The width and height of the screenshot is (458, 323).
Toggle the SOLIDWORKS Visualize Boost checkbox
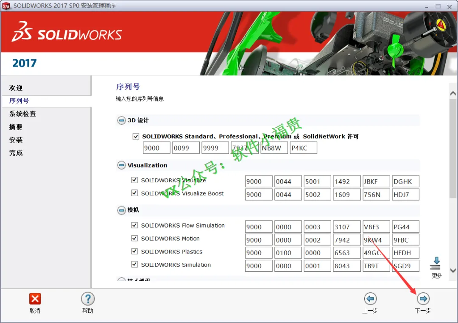click(x=134, y=193)
